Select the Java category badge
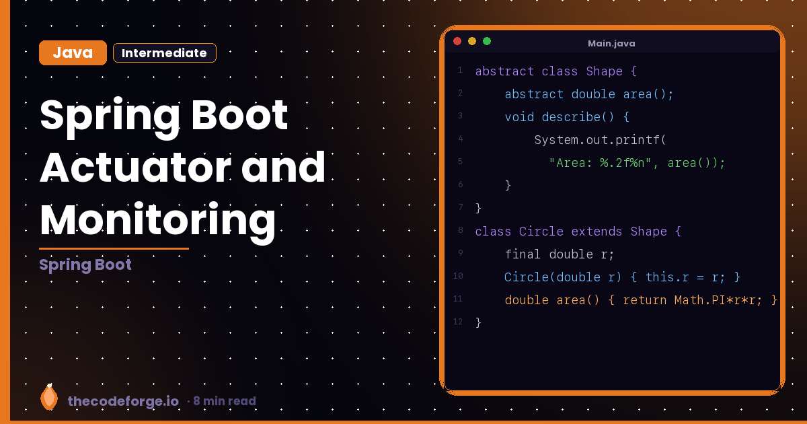Image resolution: width=807 pixels, height=424 pixels. click(73, 53)
